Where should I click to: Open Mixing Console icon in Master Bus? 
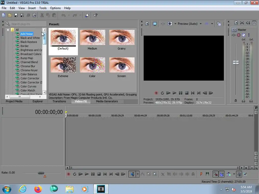coord(254,23)
